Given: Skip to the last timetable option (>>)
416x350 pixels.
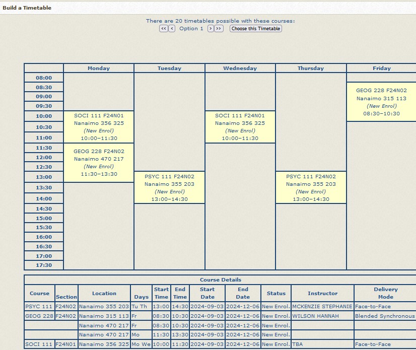Looking at the screenshot, I should pos(219,29).
